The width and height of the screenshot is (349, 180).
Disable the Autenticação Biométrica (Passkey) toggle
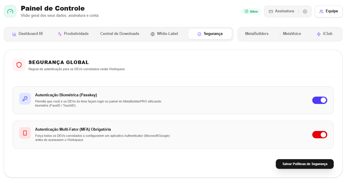(320, 100)
